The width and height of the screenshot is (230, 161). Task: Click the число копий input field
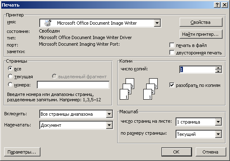[x=197, y=70]
